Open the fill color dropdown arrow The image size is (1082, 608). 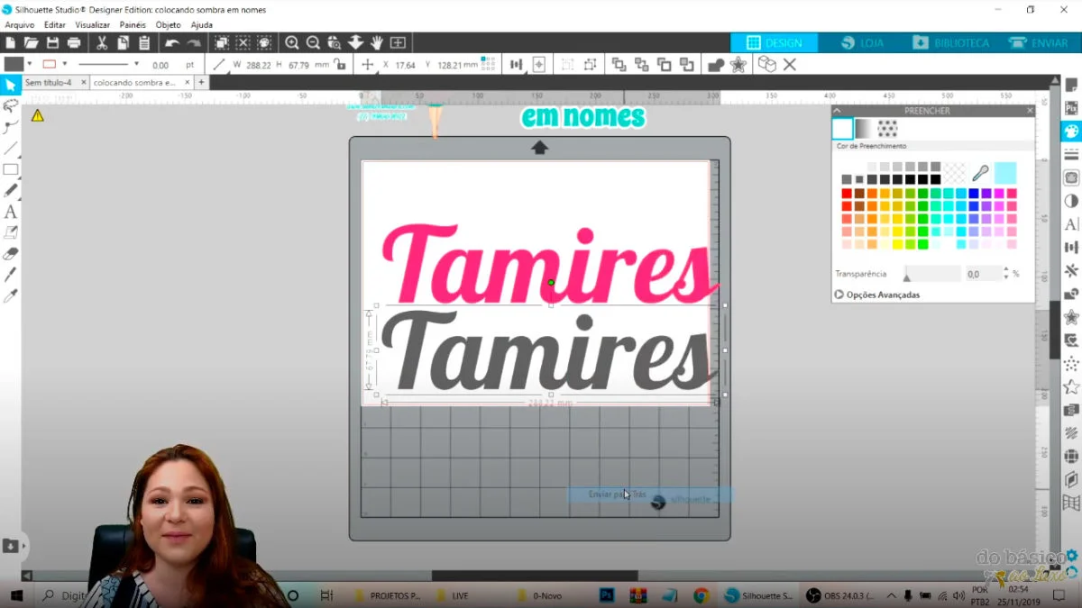[30, 64]
